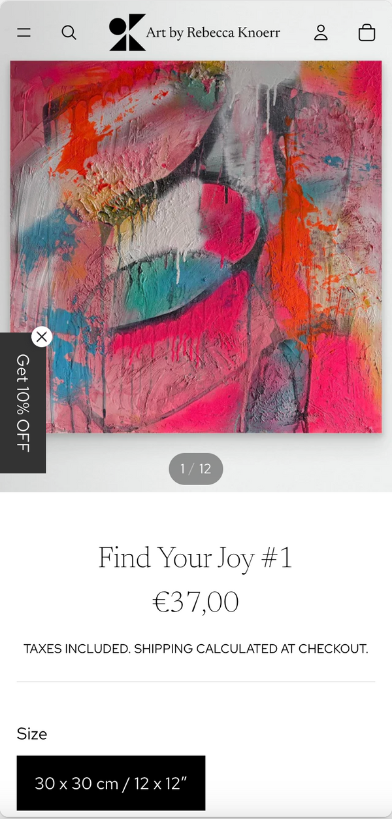Open the account profile icon
Screen dimensions: 392x819
321,32
